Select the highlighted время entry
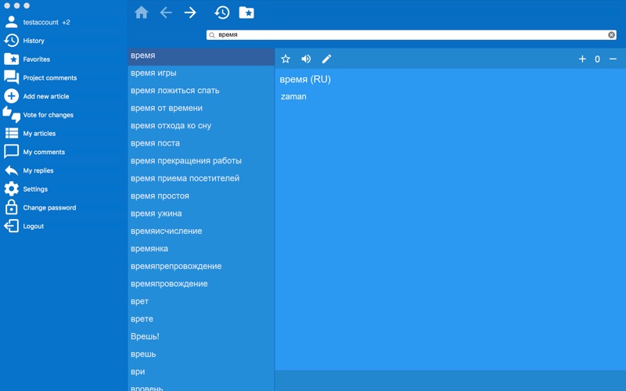This screenshot has width=626, height=391. [x=201, y=56]
